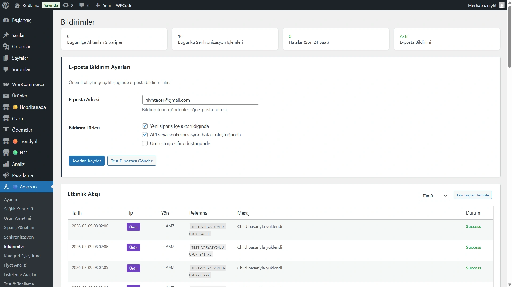Click the user avatar next to niyht

pos(502,5)
